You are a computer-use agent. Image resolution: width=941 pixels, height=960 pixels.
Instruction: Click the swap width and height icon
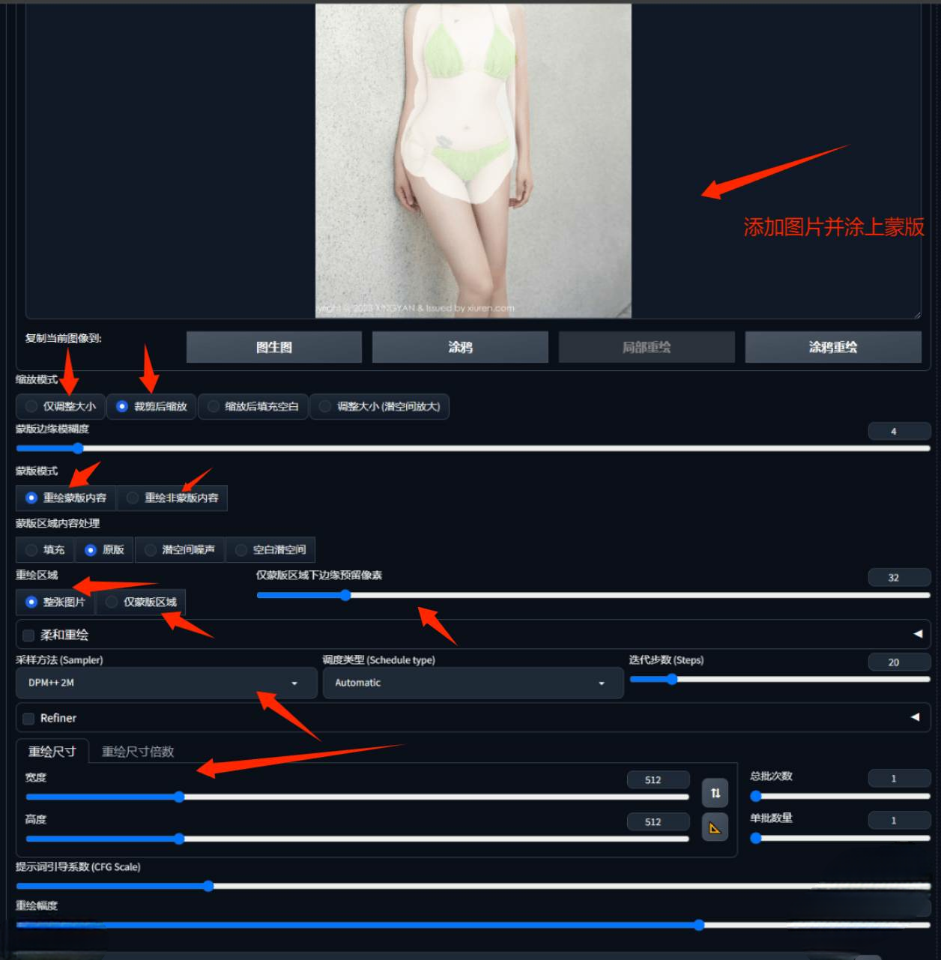pos(715,793)
